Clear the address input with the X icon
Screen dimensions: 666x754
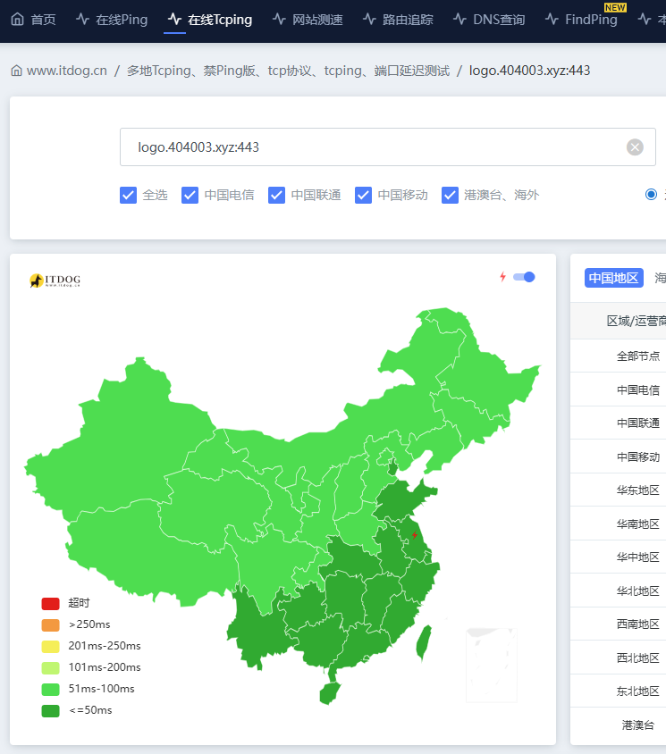pos(635,147)
